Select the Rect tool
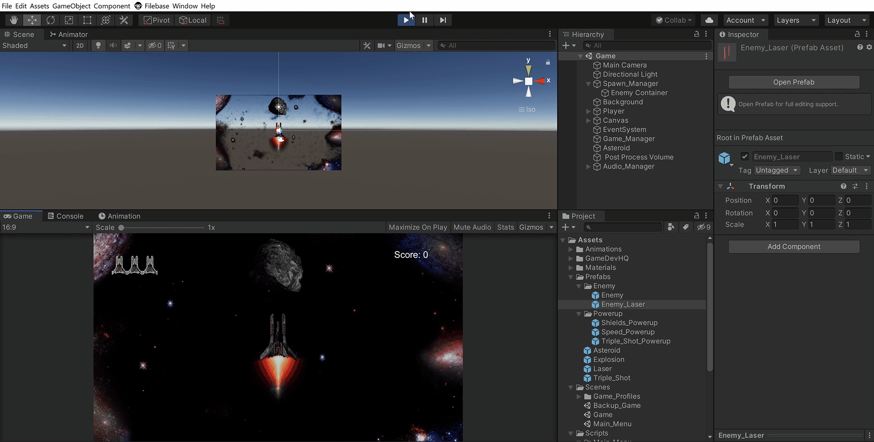The image size is (874, 442). coord(87,20)
